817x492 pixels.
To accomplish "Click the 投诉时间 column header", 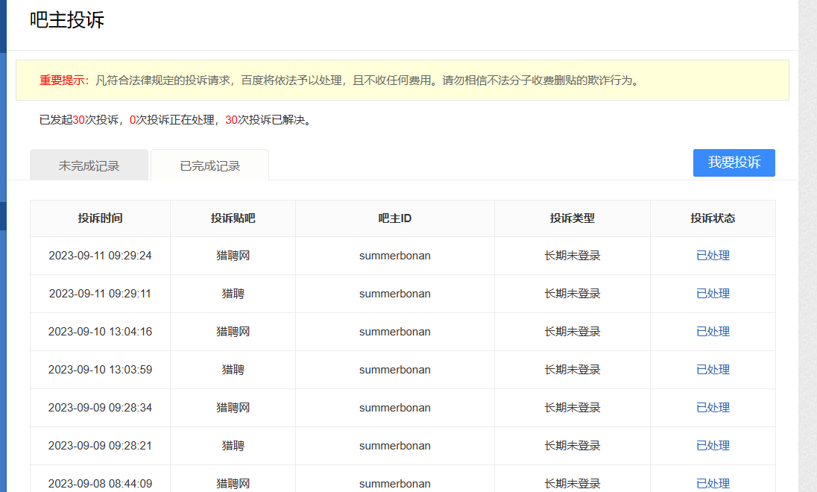I will 100,218.
